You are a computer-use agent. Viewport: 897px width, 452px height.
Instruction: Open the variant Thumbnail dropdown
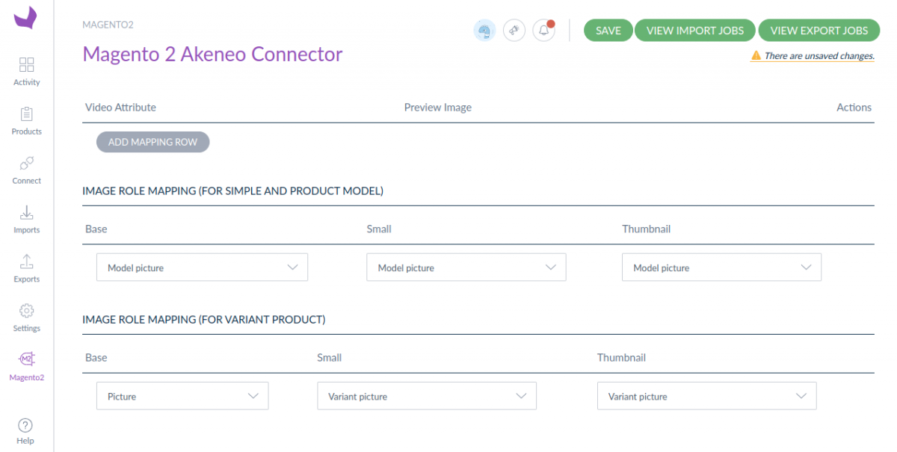point(706,397)
